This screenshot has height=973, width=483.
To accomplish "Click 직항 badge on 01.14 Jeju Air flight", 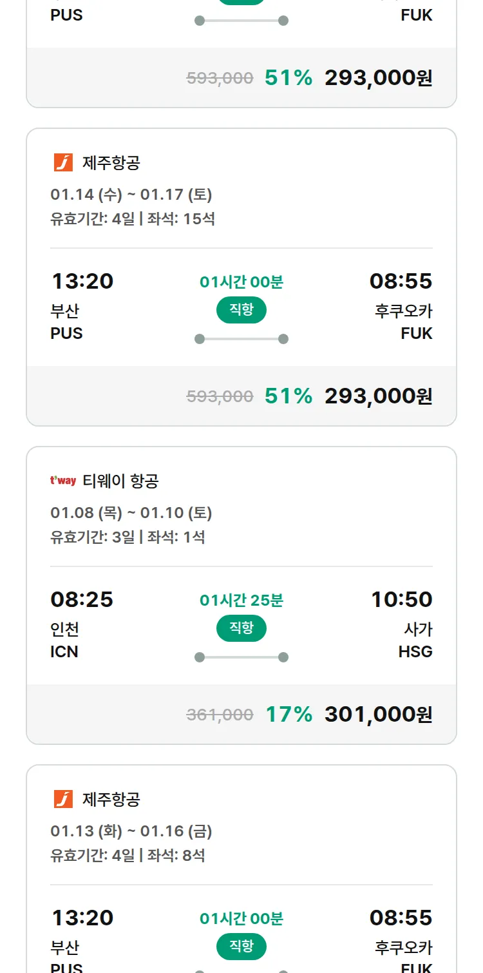I will click(241, 310).
